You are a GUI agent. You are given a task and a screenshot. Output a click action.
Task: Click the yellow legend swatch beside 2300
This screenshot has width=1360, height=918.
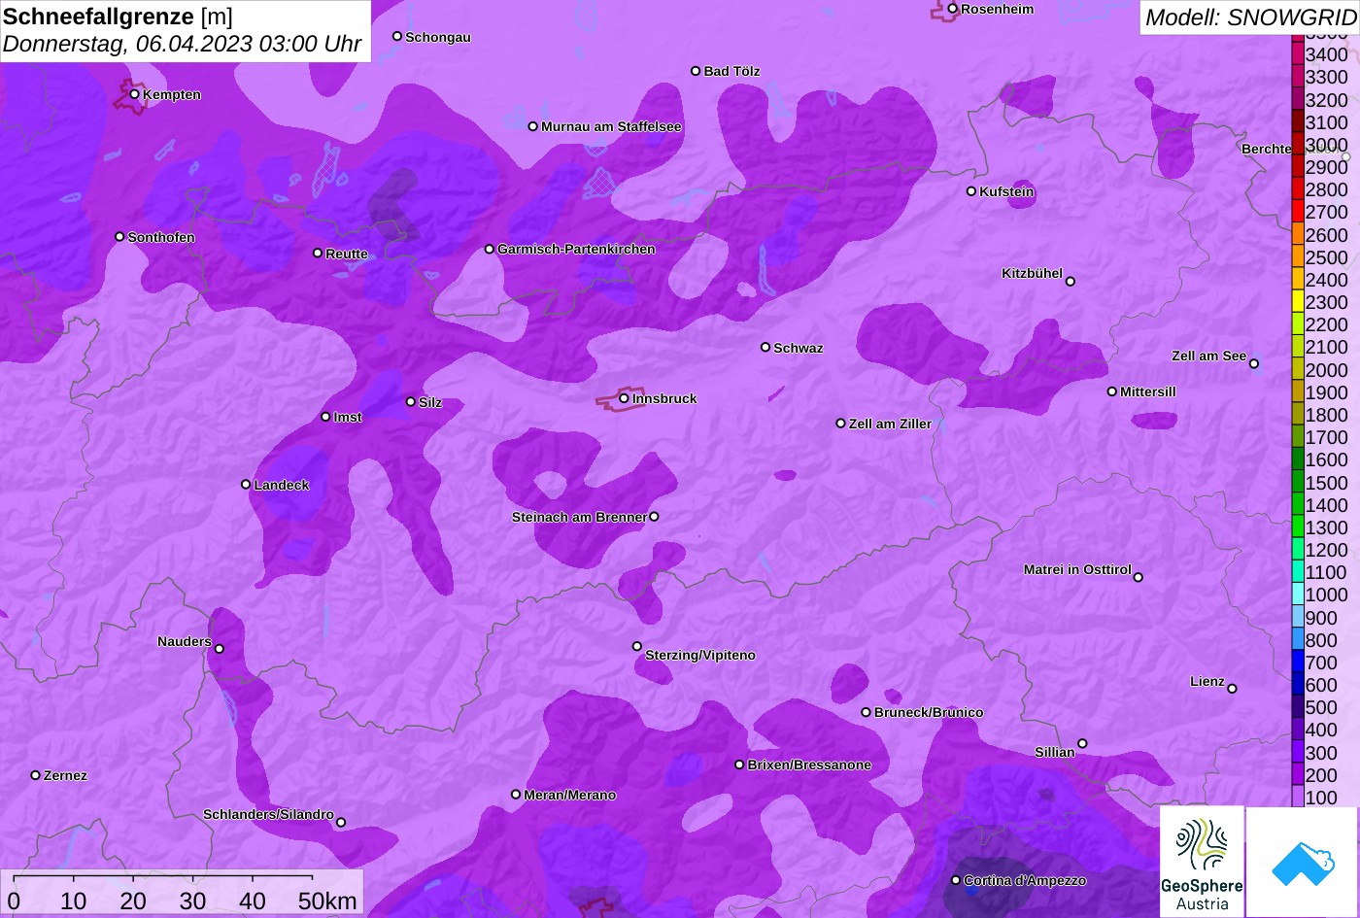click(x=1297, y=302)
